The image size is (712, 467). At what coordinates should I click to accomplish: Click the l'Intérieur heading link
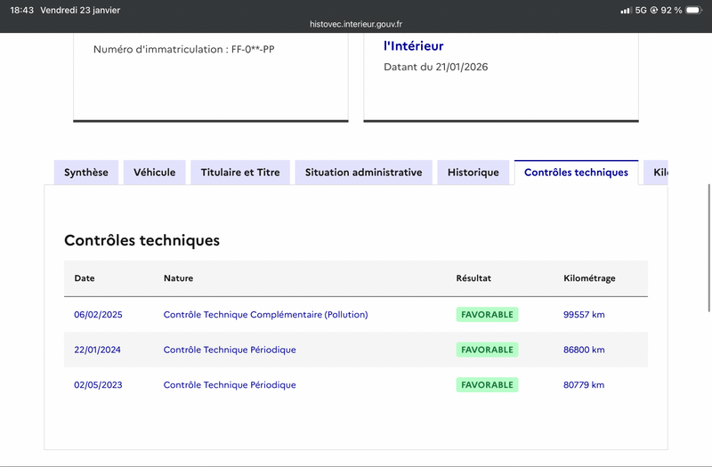click(413, 45)
